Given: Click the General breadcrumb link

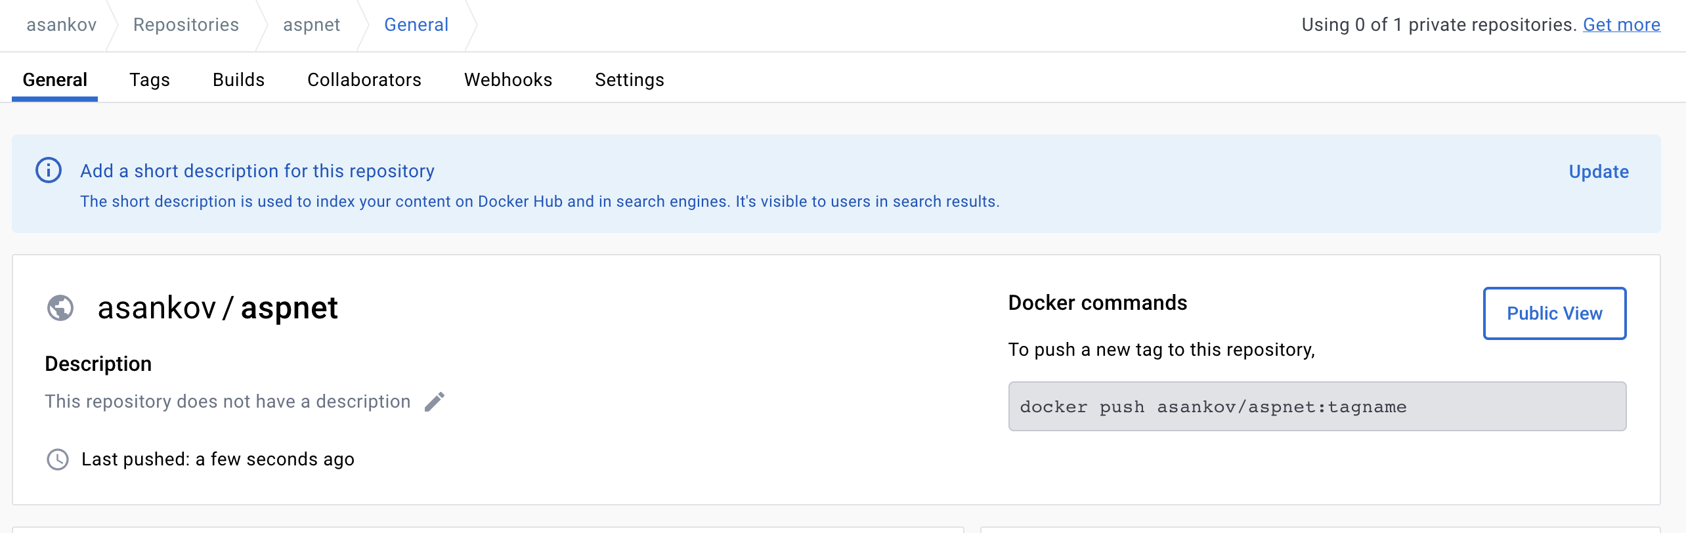Looking at the screenshot, I should pos(416,25).
